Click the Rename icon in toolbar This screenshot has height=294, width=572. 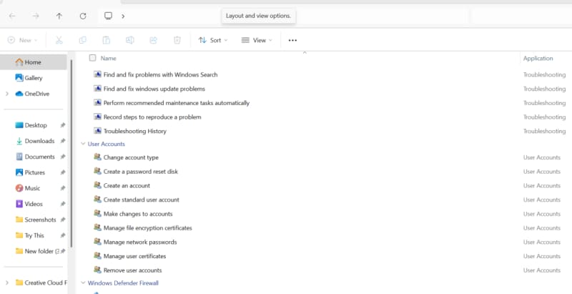[130, 40]
